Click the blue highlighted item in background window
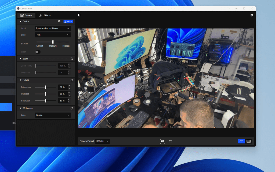275x172 pixels. [x=6, y=107]
